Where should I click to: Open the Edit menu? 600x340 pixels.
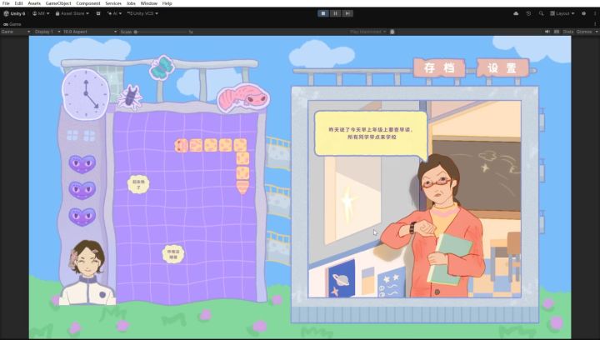(18, 3)
